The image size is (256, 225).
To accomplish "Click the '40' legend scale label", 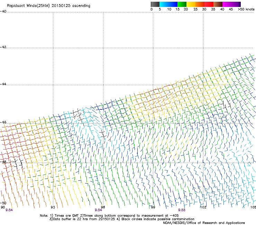I will pos(222,9).
